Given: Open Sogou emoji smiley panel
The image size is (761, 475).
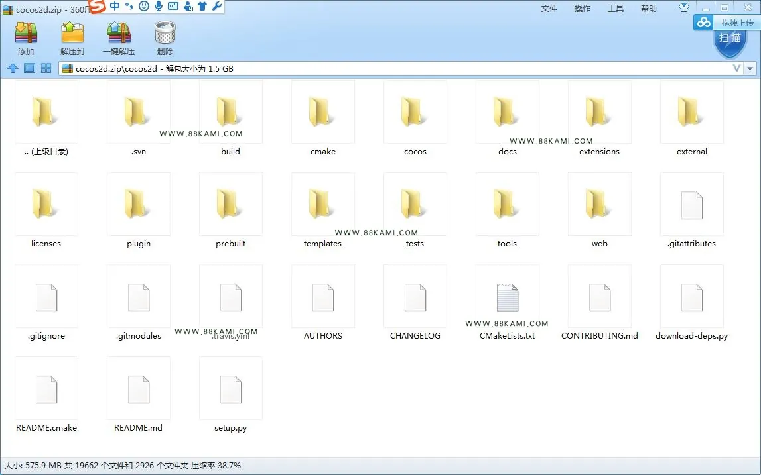Looking at the screenshot, I should [144, 6].
